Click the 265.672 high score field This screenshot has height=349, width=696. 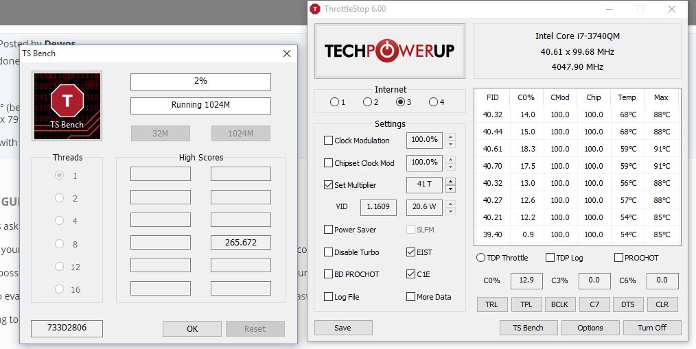coord(241,243)
